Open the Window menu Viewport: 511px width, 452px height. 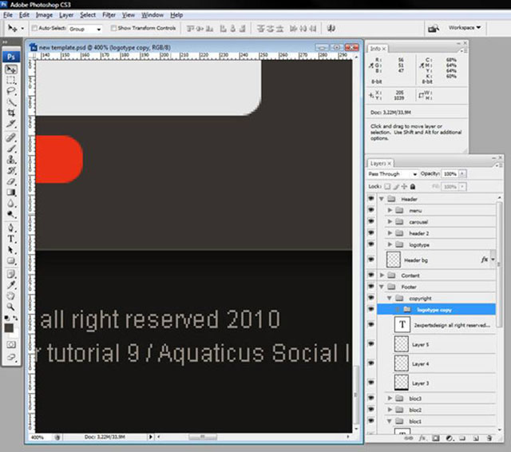(x=153, y=15)
